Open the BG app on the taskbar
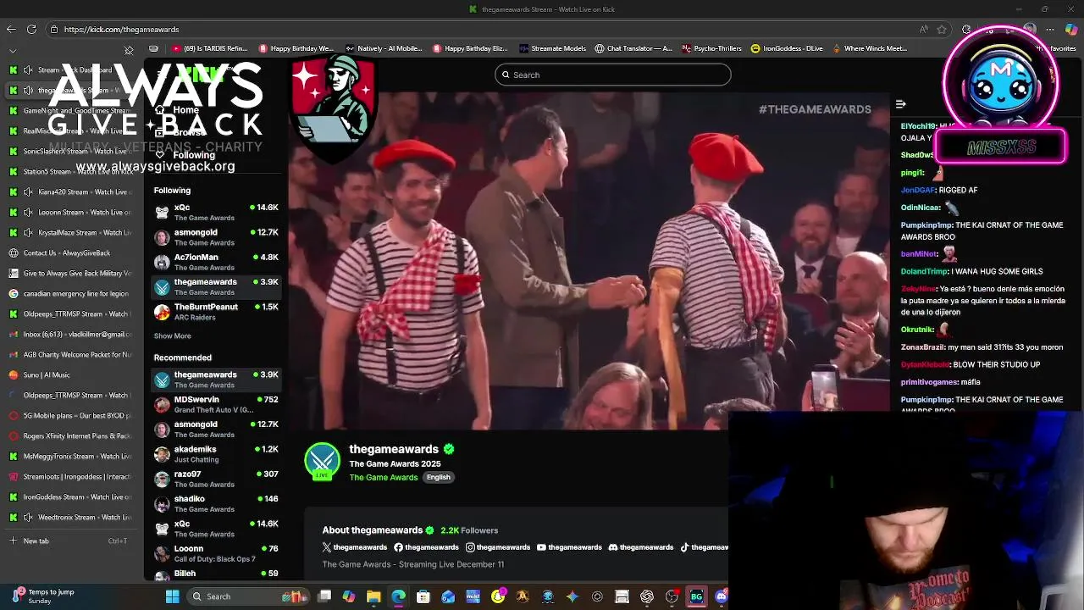Image resolution: width=1084 pixels, height=610 pixels. pos(696,596)
